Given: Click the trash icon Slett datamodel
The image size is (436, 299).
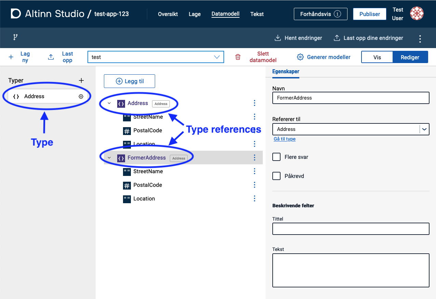Looking at the screenshot, I should tap(238, 57).
